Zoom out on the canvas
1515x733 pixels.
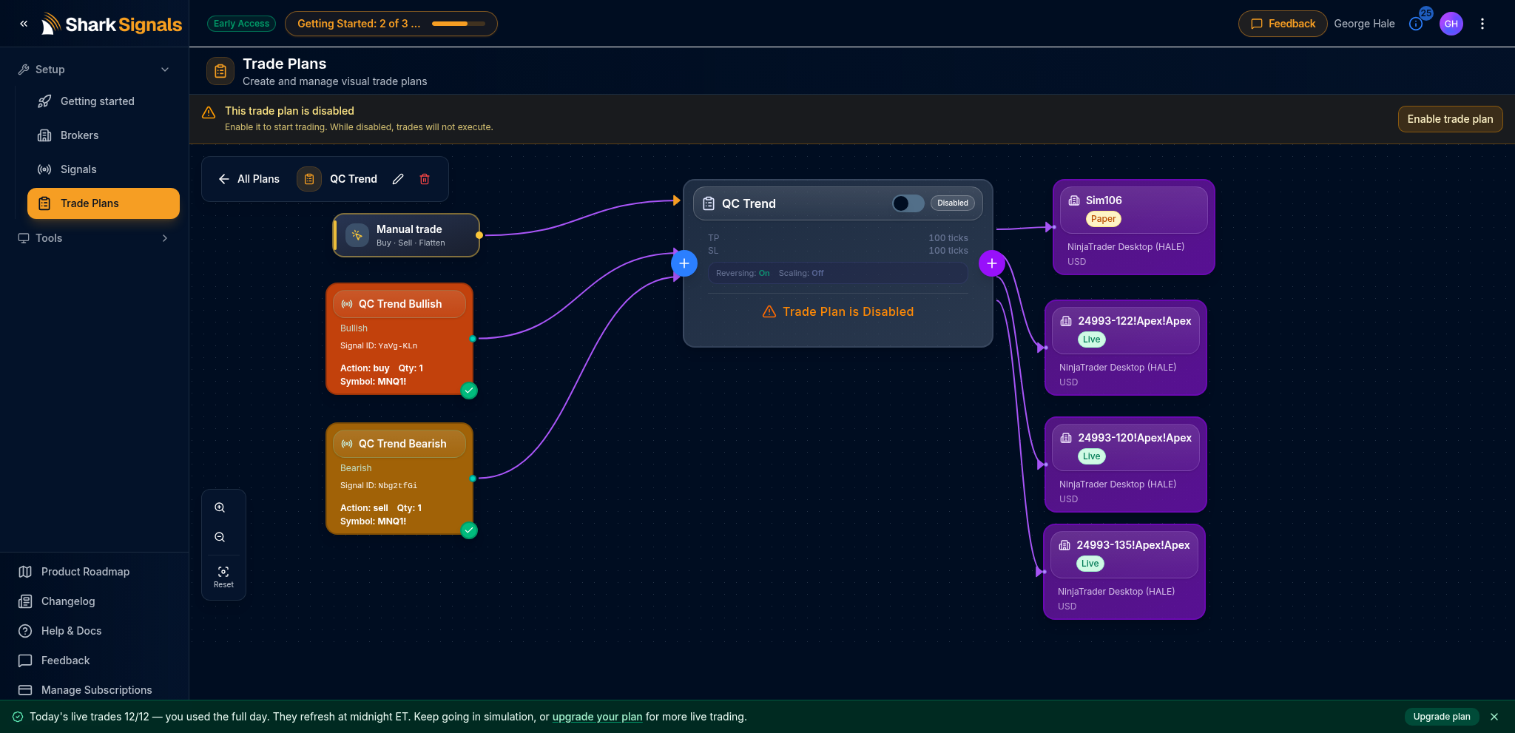click(x=220, y=537)
